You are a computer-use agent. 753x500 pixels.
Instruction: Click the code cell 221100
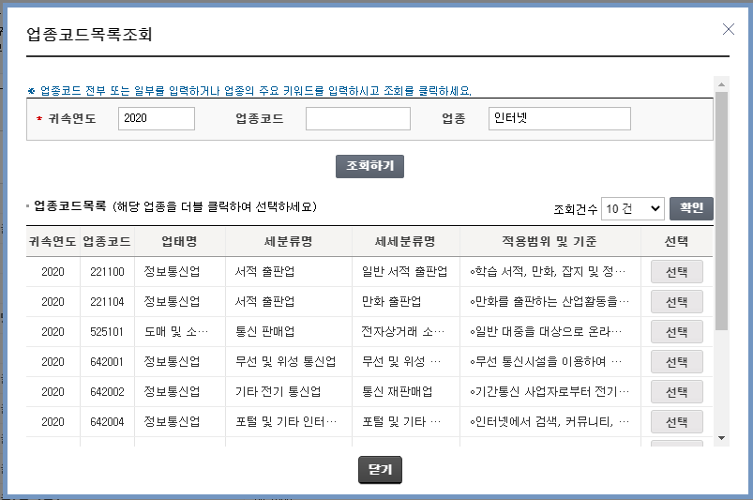coord(107,272)
